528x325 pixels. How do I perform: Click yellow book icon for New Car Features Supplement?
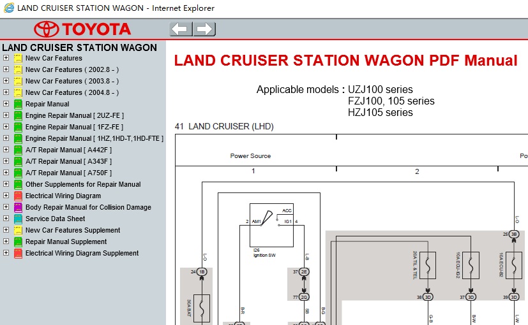click(18, 230)
